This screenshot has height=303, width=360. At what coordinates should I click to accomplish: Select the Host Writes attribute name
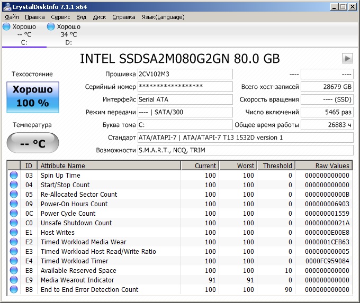pos(57,232)
